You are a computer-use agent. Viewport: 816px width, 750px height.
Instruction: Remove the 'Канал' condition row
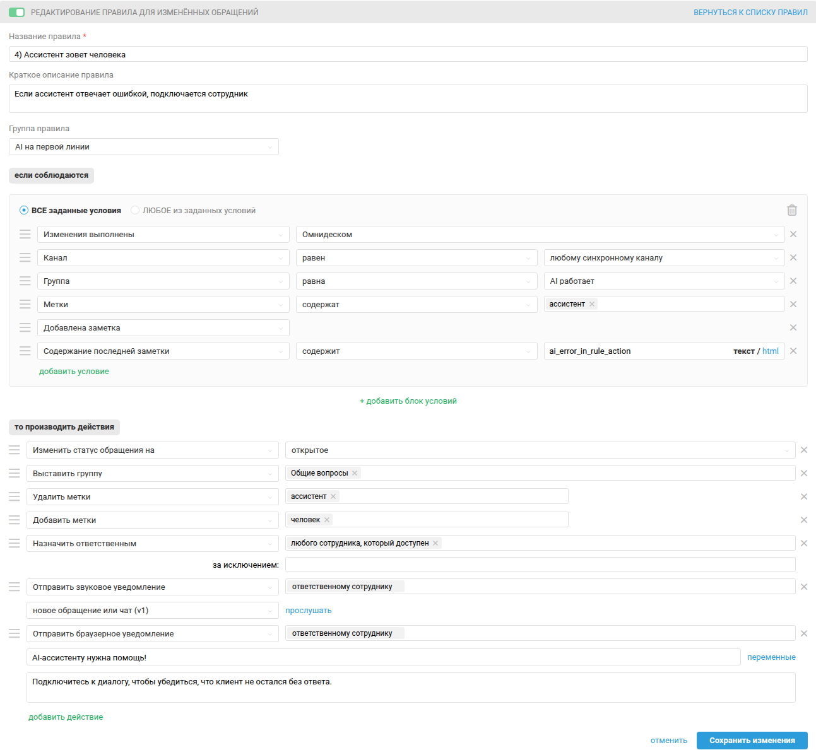pos(793,257)
